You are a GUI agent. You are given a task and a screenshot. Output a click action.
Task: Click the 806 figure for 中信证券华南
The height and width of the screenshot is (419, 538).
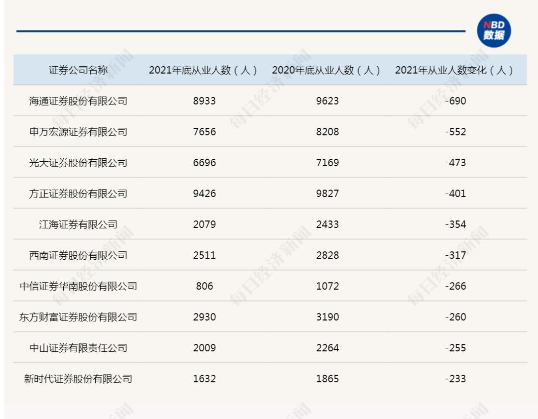pyautogui.click(x=205, y=286)
